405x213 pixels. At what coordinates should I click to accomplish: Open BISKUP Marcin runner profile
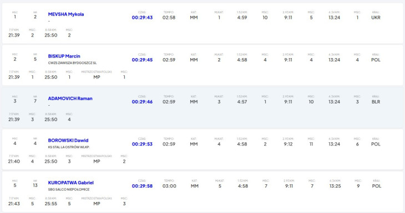64,56
